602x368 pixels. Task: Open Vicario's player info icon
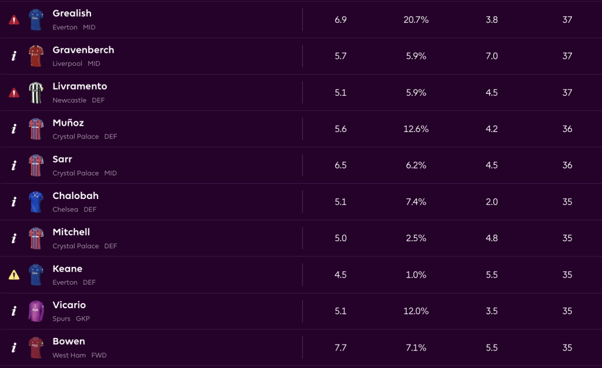pyautogui.click(x=14, y=311)
